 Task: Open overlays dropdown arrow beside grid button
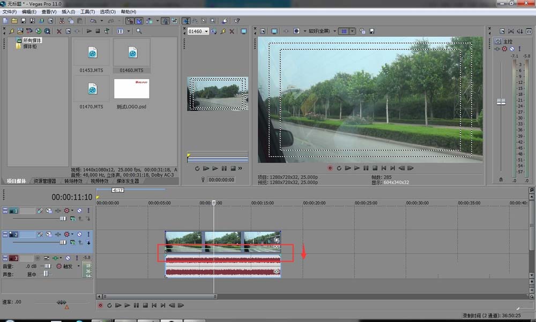click(353, 31)
